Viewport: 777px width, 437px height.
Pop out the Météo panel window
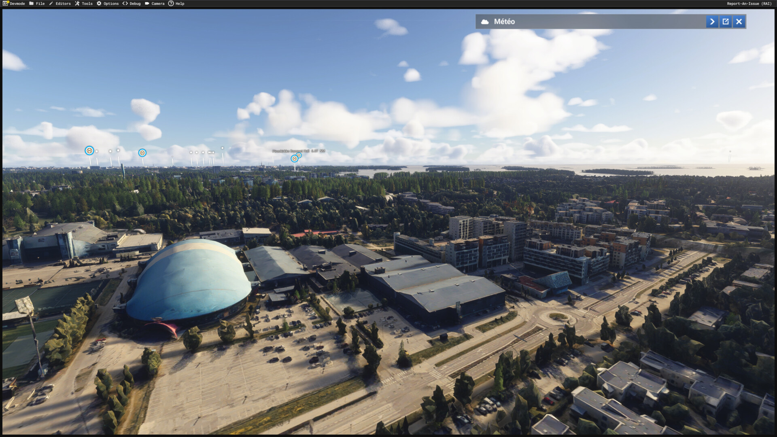[x=726, y=21]
